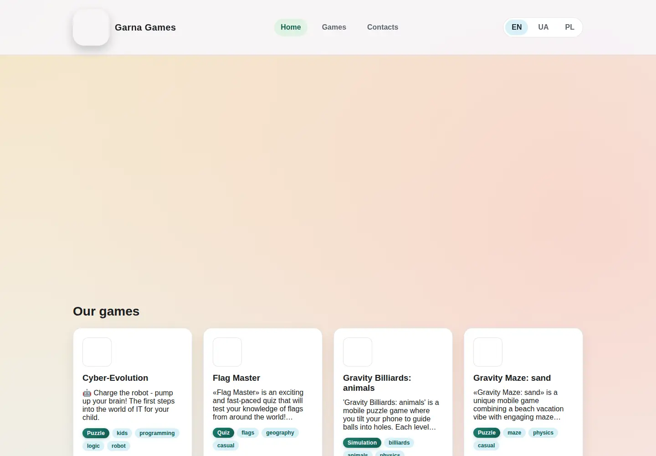Click the Cyber-Evolution description text
Viewport: 656px width, 456px height.
pyautogui.click(x=128, y=405)
